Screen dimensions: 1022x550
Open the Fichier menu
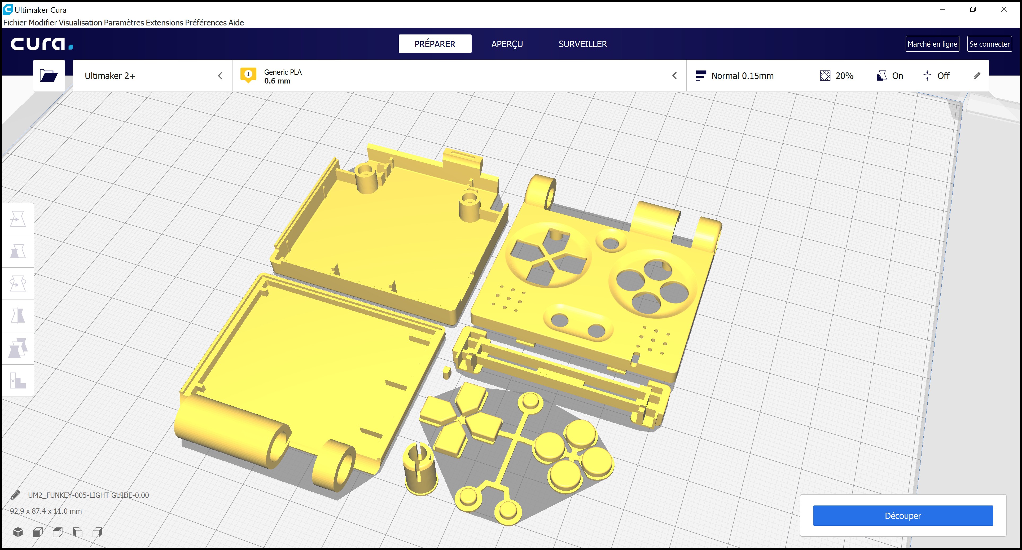click(15, 23)
